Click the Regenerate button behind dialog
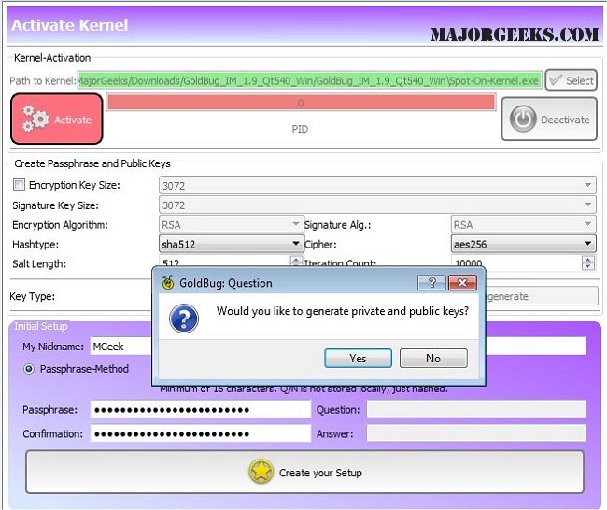Image resolution: width=607 pixels, height=510 pixels. [x=542, y=296]
